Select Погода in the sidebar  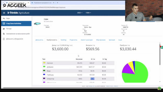(9, 29)
